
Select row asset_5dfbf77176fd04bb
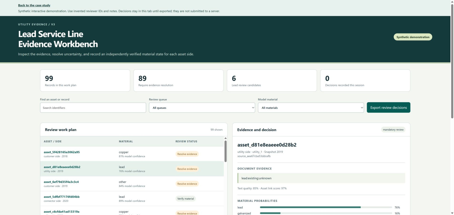(x=132, y=199)
